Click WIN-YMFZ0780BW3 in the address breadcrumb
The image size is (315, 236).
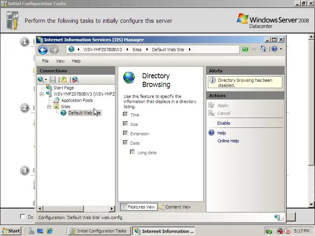[x=103, y=50]
